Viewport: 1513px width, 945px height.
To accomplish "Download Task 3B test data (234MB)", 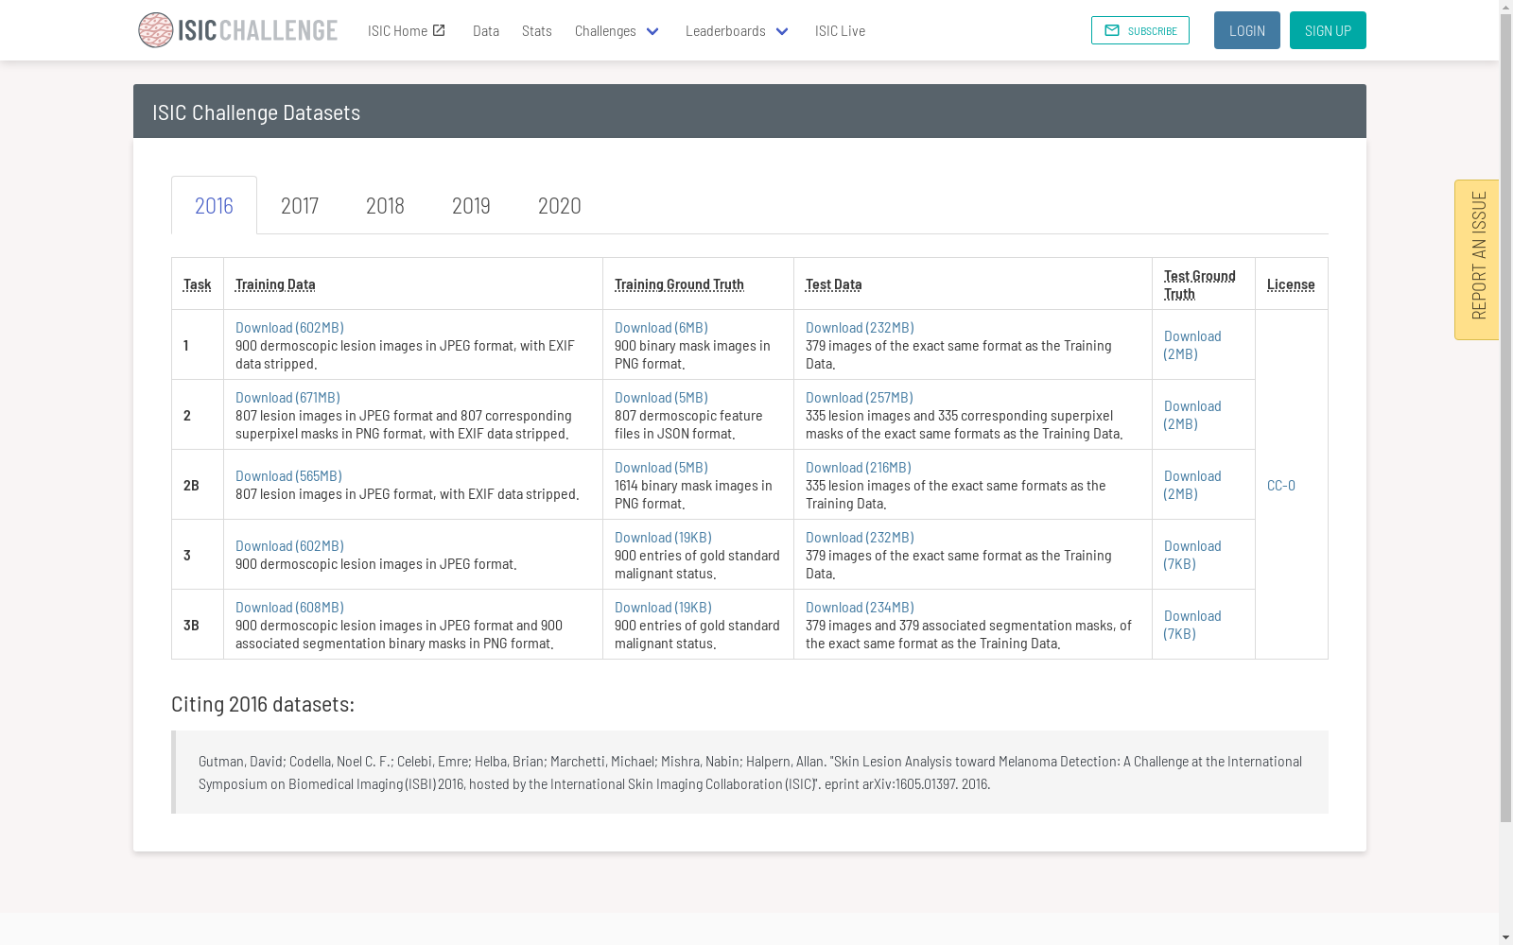I will (x=860, y=607).
